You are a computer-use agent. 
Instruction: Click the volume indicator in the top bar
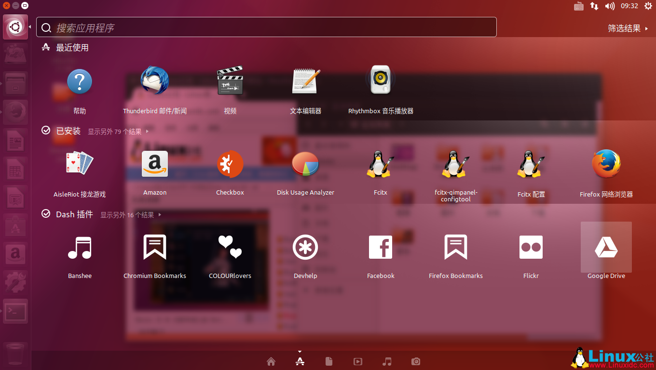coord(610,6)
